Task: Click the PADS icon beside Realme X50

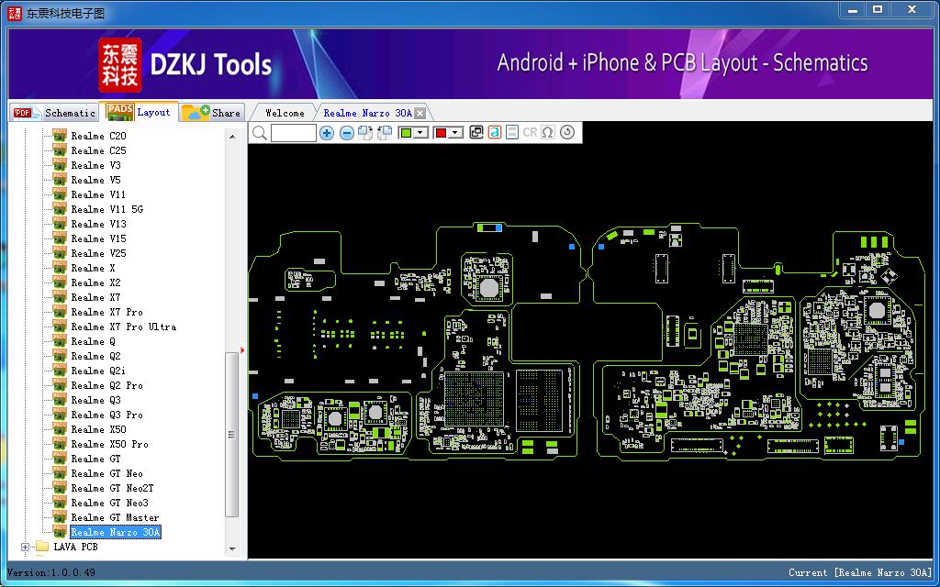Action: [x=60, y=429]
